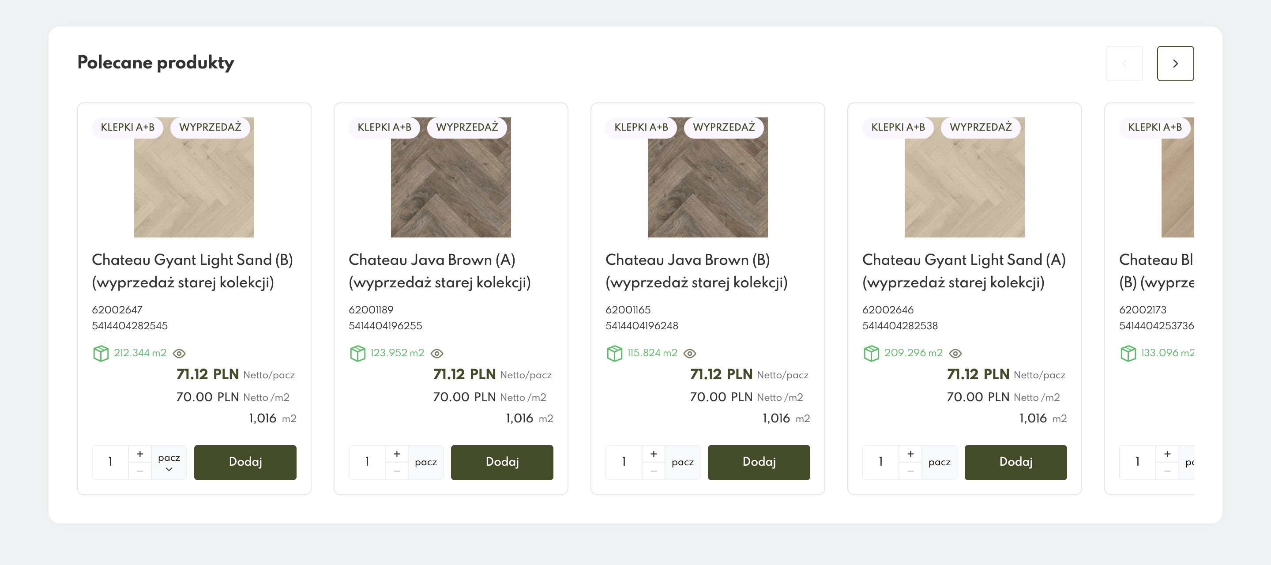
Task: Select WYPRZEDAŻ tag on Java Brown (A) card
Action: click(467, 127)
